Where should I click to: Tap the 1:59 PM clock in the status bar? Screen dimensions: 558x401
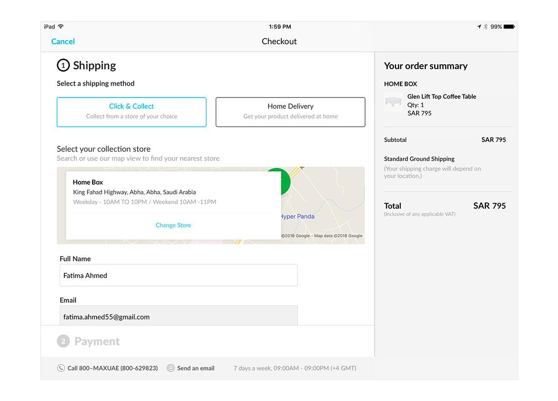pos(280,27)
